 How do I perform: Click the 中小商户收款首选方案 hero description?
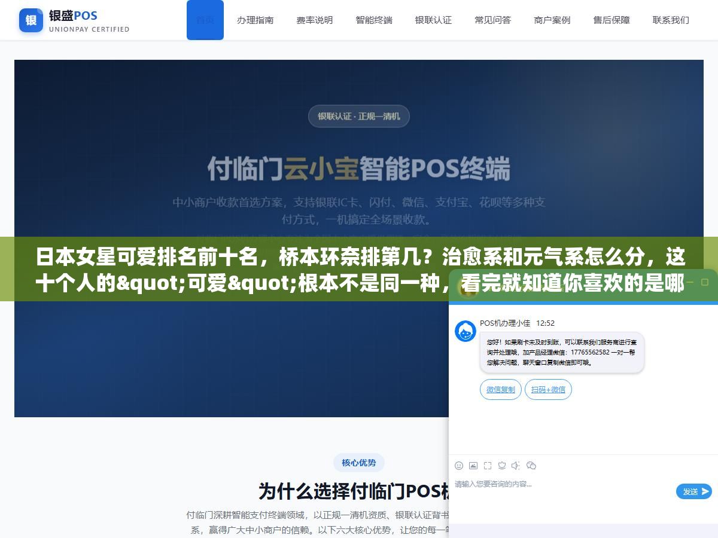click(x=359, y=210)
